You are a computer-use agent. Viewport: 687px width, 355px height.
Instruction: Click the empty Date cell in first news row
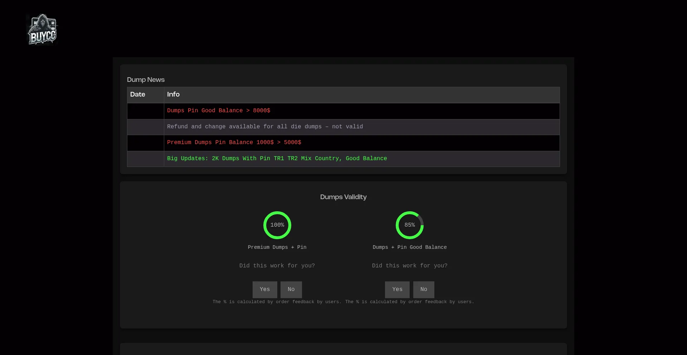tap(146, 111)
